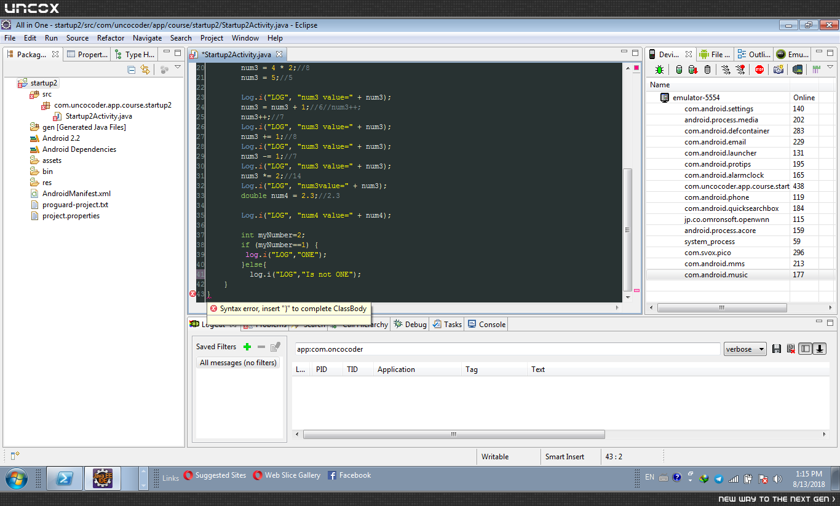Edit the selected LogCat filter
The image size is (840, 506).
click(x=275, y=347)
